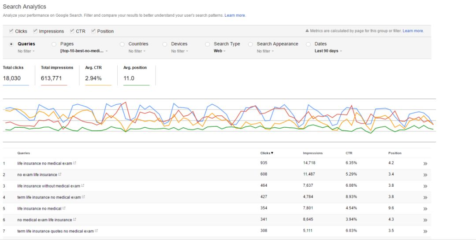Toggle the CTR checkbox
This screenshot has width=476, height=240.
click(72, 31)
